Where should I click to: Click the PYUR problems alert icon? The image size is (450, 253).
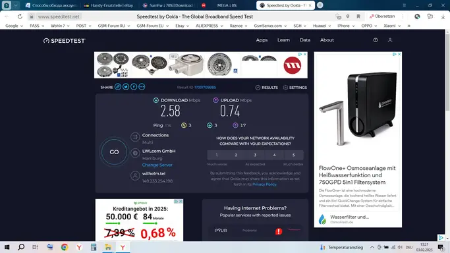279,231
